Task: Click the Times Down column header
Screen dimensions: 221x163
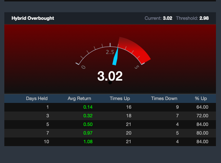Action: pyautogui.click(x=164, y=98)
